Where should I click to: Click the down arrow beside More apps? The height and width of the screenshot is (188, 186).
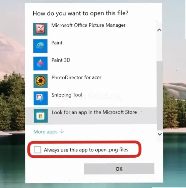[62, 132]
